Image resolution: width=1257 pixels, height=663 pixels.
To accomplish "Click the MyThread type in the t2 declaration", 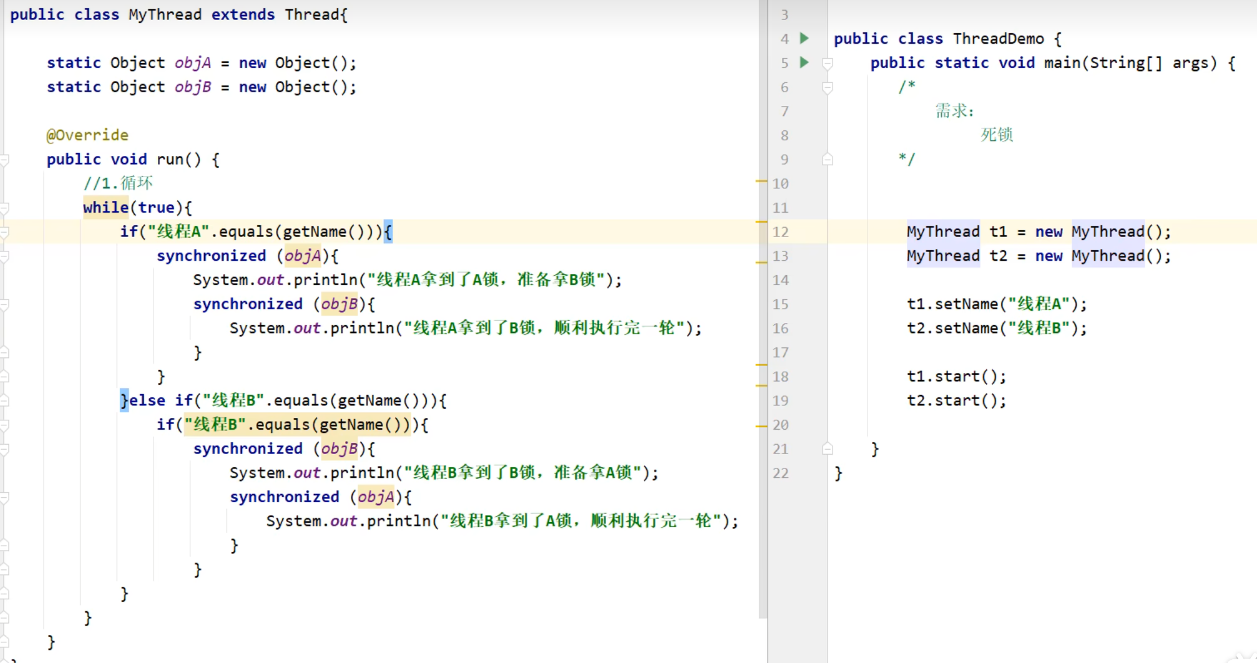I will (x=942, y=256).
